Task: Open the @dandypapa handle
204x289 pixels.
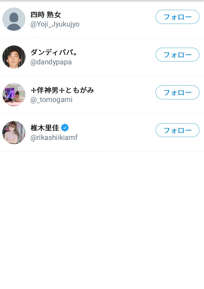Action: point(51,62)
